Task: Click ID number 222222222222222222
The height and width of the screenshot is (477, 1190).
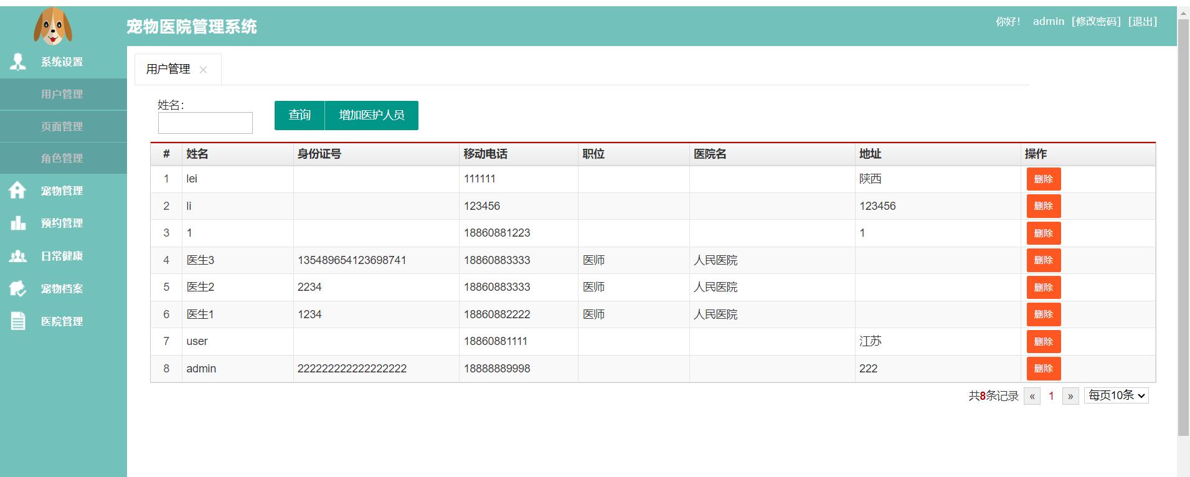Action: click(352, 369)
